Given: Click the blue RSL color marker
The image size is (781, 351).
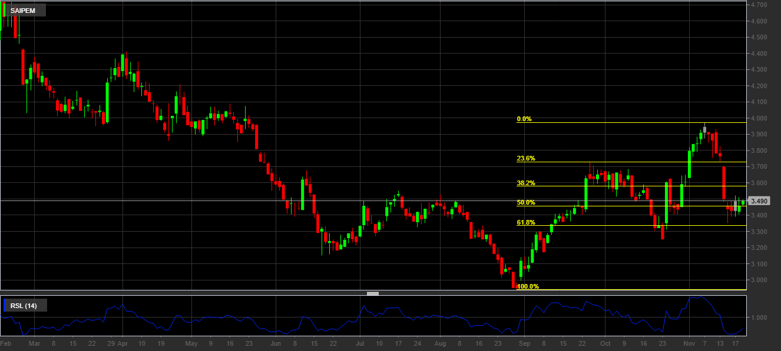Looking at the screenshot, I should pyautogui.click(x=5, y=305).
